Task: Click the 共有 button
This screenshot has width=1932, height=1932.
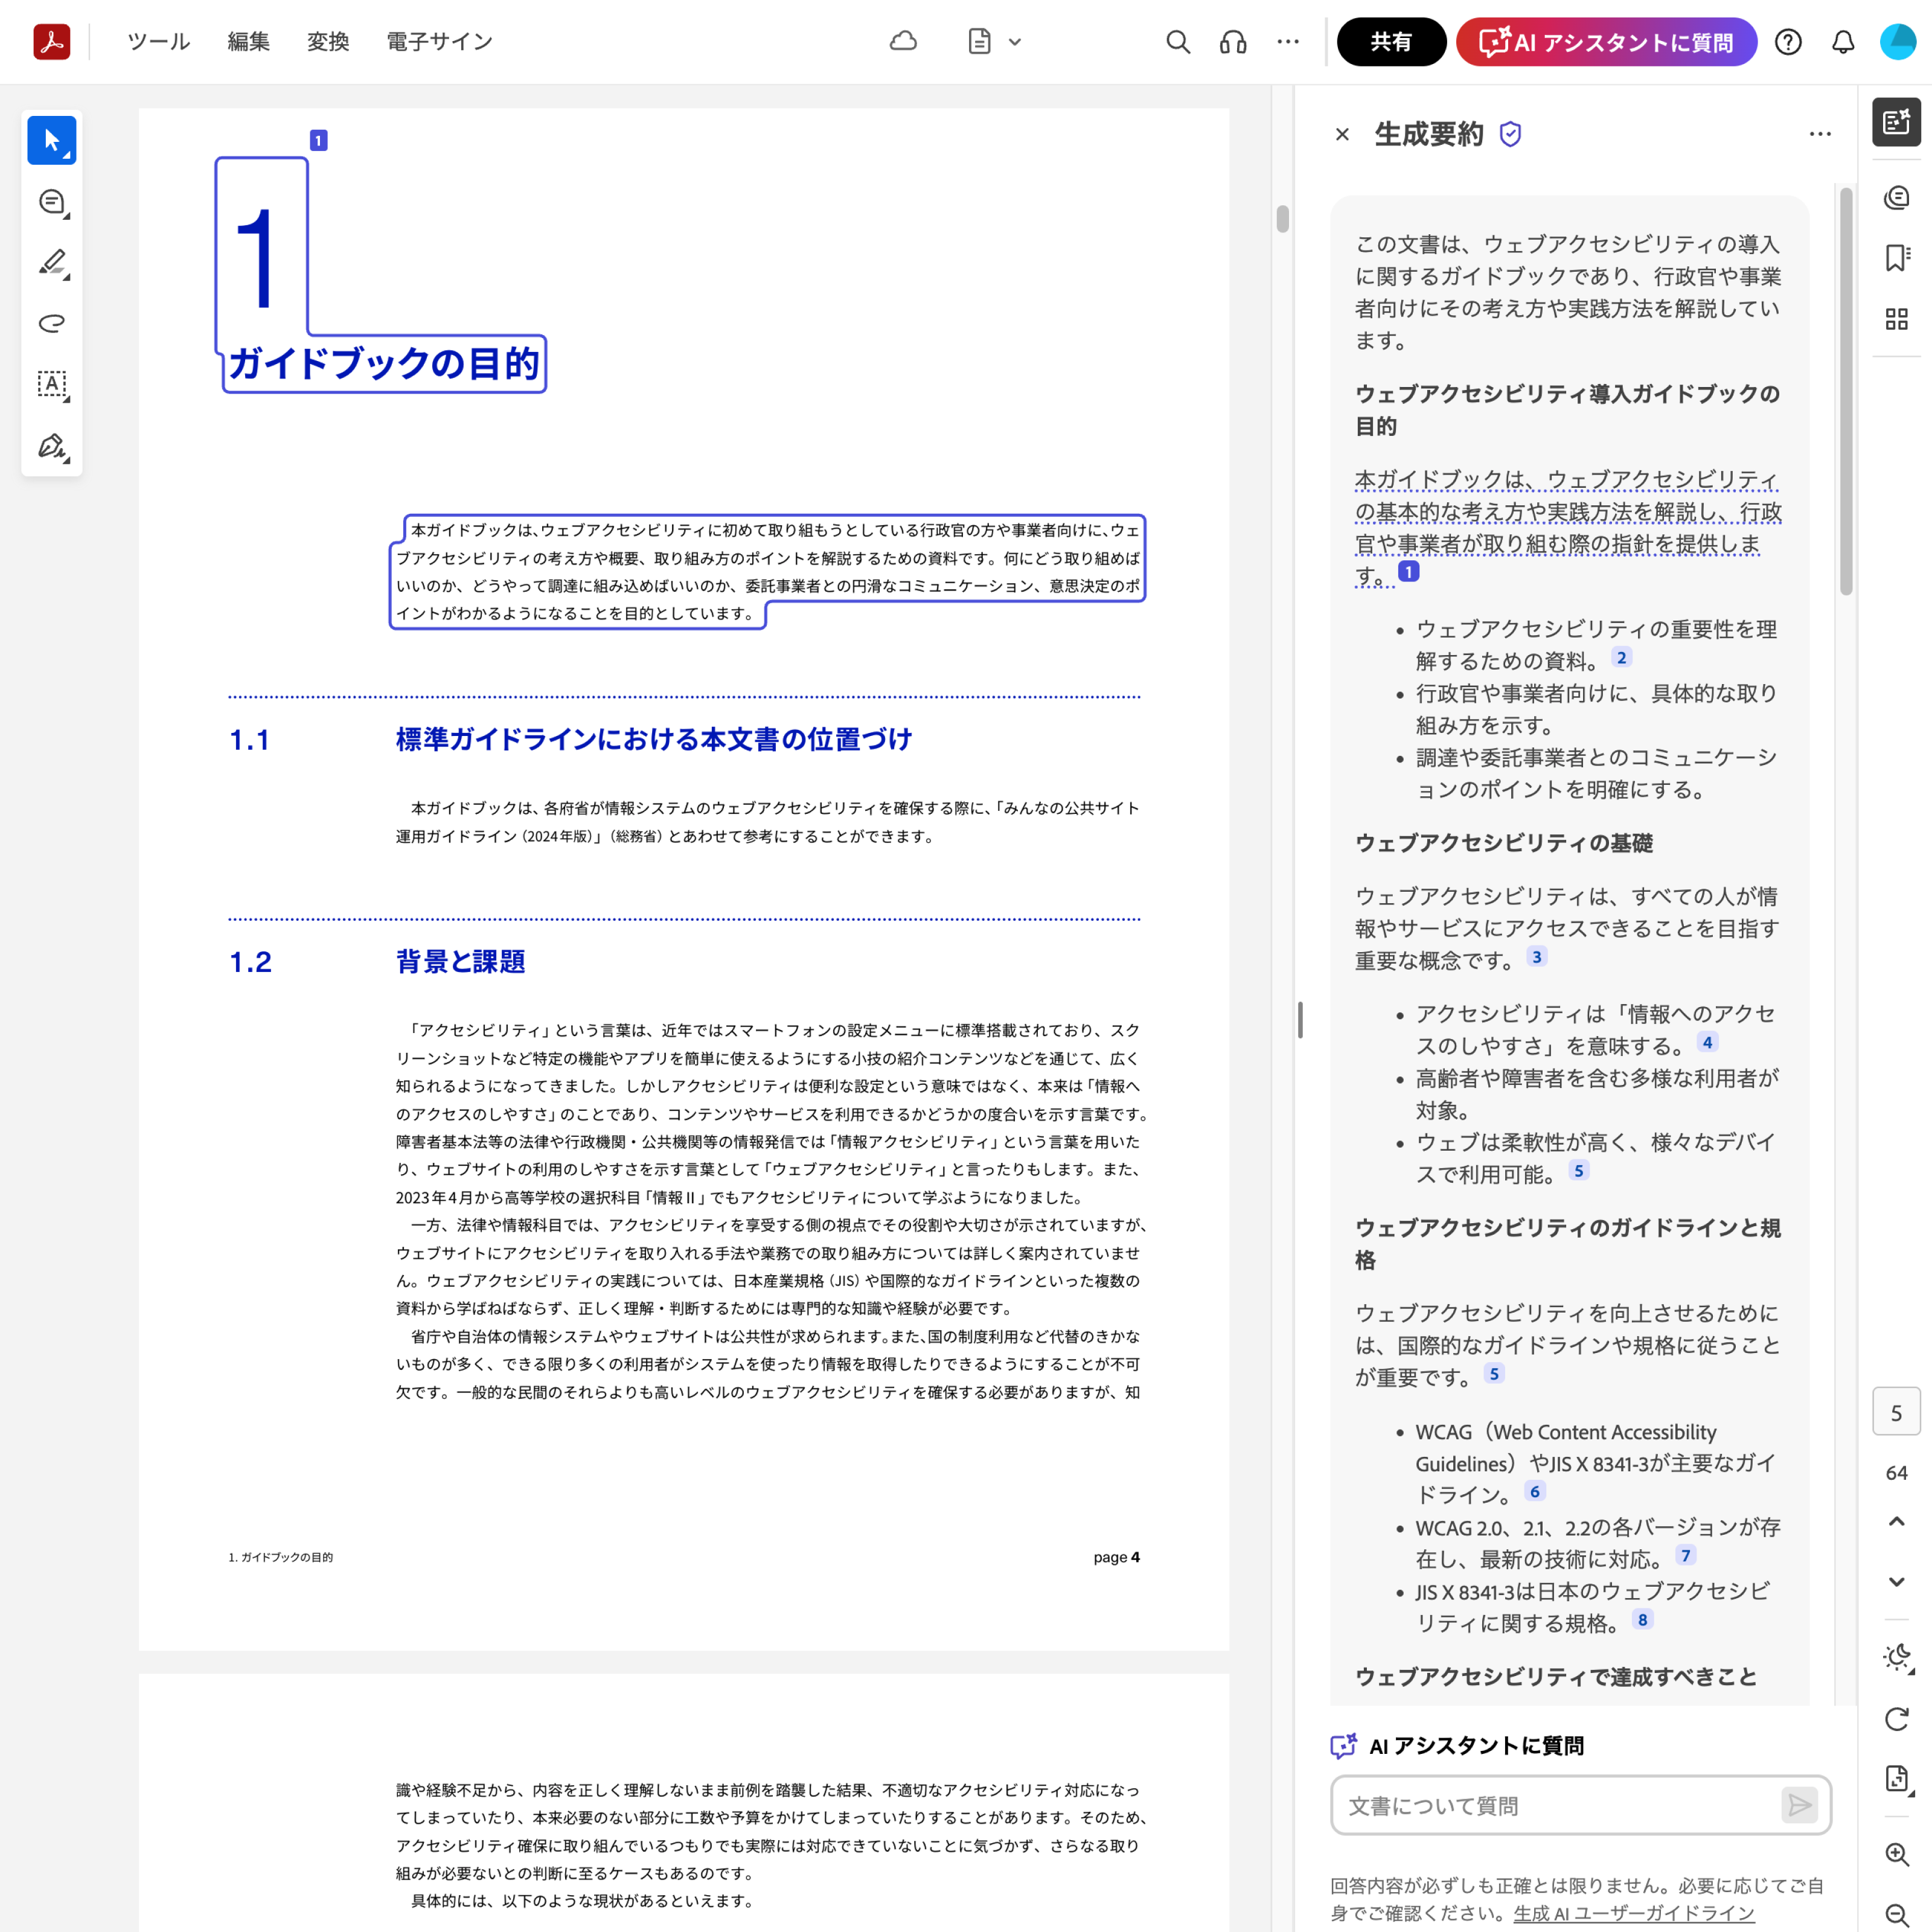Action: 1390,42
